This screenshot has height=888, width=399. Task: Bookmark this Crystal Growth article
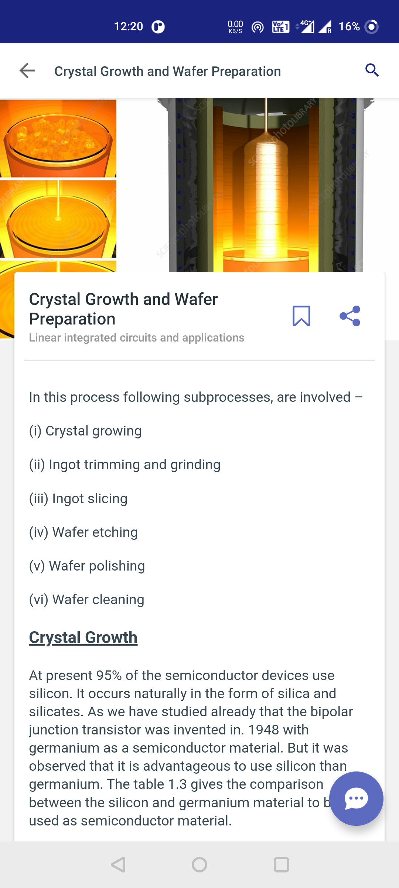coord(301,316)
